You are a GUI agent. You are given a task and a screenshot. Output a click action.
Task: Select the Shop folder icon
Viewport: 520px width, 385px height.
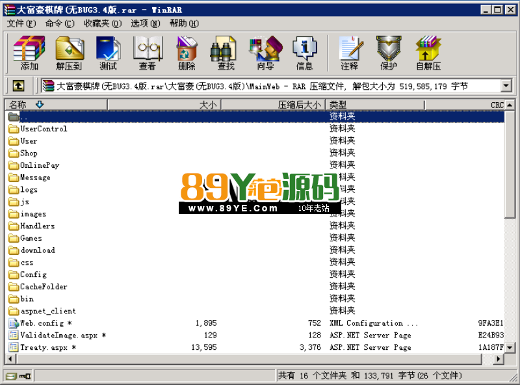tap(14, 153)
